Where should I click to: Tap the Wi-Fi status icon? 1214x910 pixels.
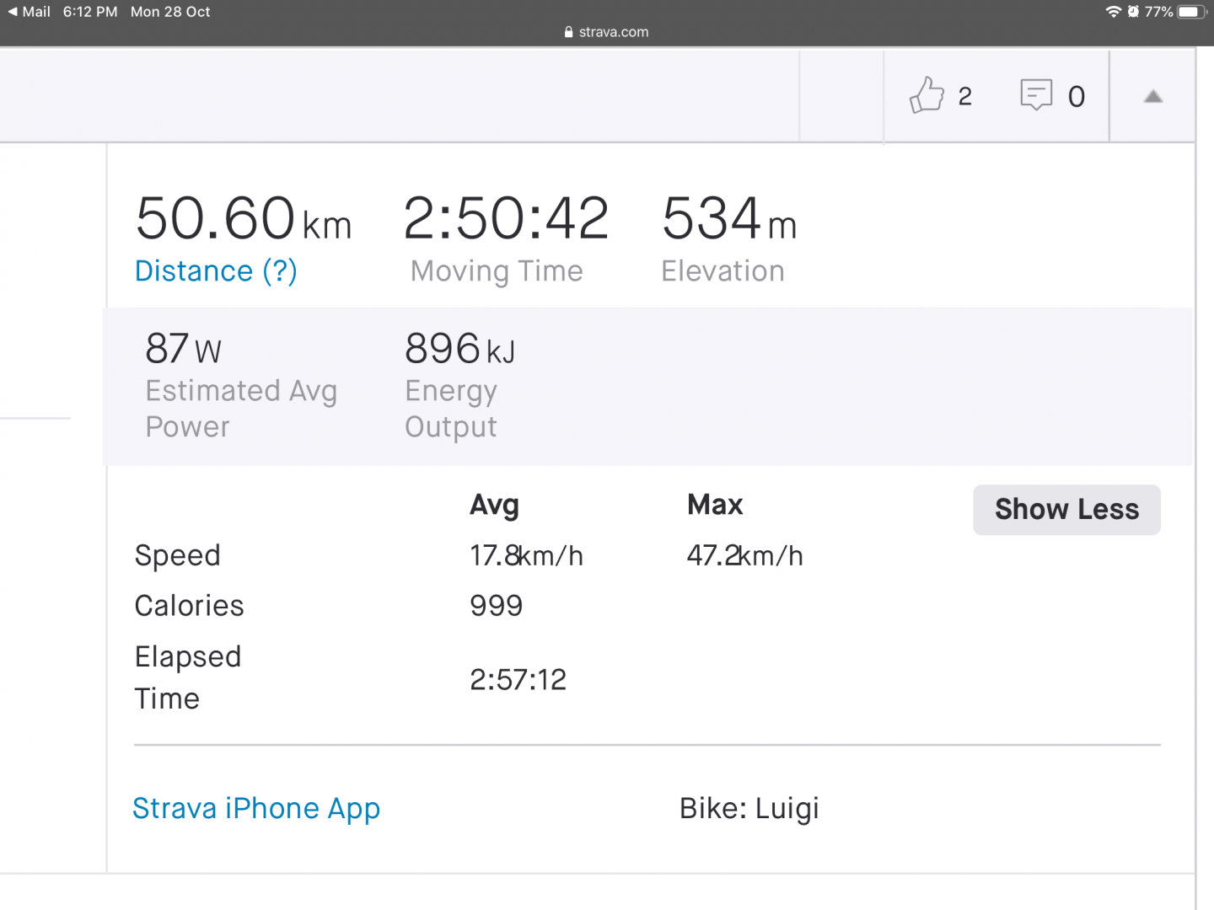point(1113,12)
